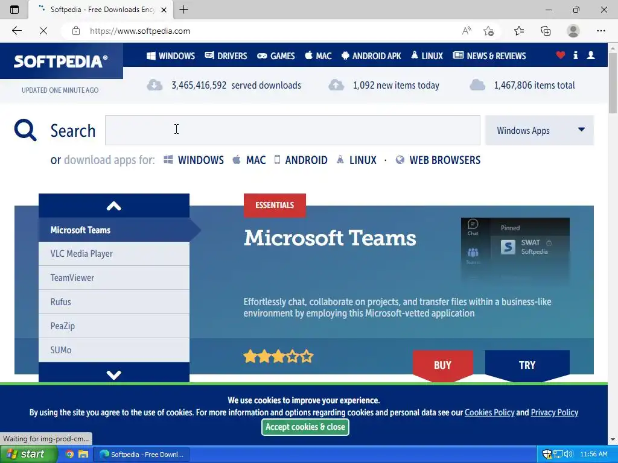
Task: Open the Privacy Policy link
Action: (554, 412)
